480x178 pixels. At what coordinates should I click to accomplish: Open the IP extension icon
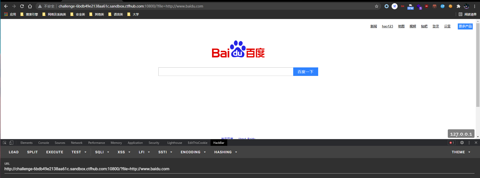(x=443, y=6)
